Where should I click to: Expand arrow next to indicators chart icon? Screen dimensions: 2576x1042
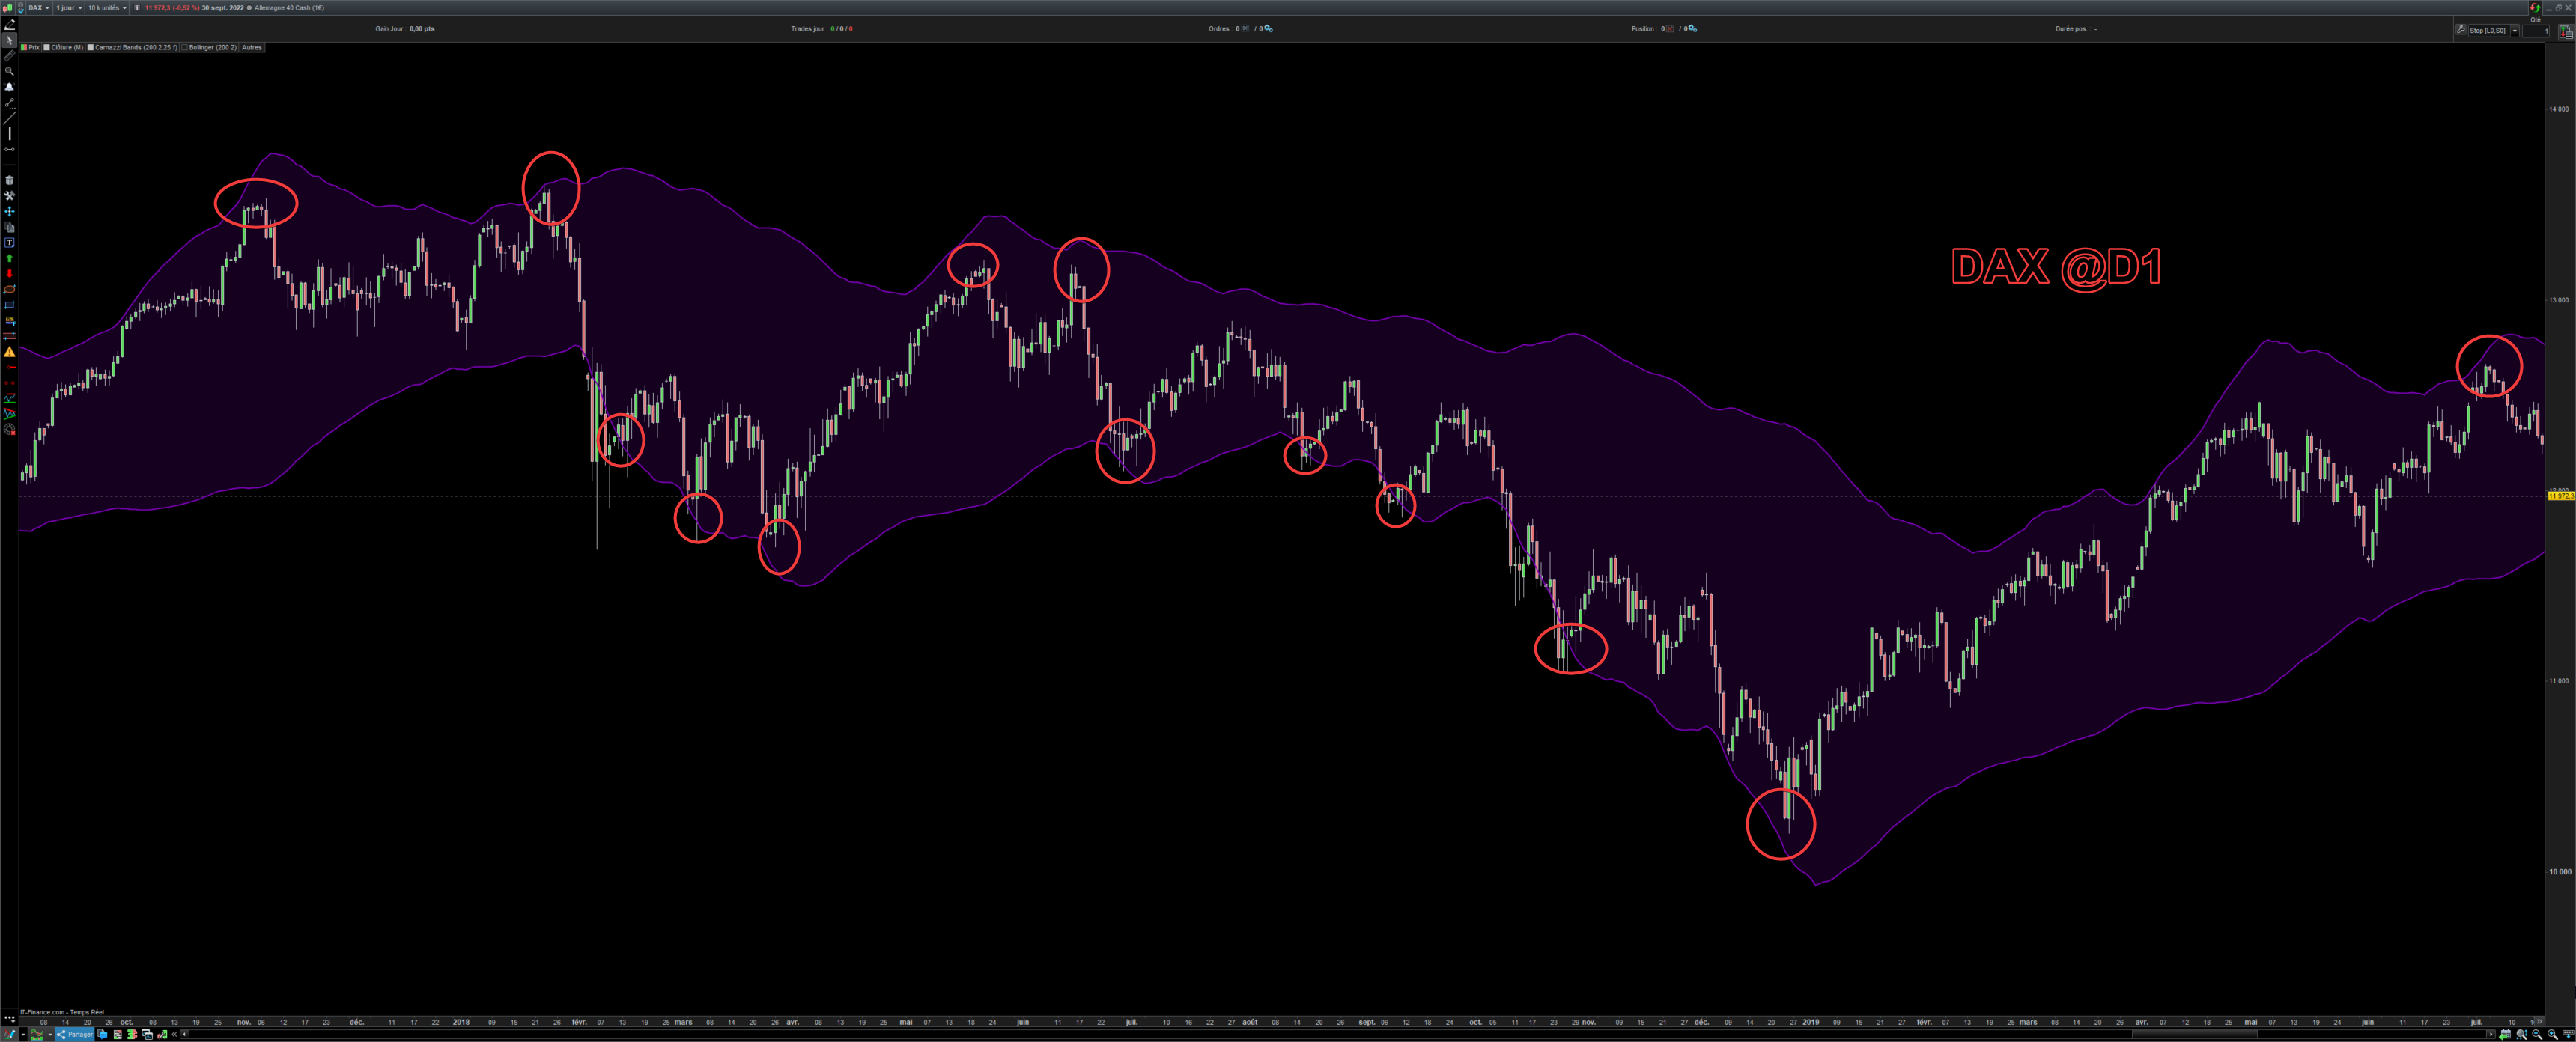tap(50, 1034)
